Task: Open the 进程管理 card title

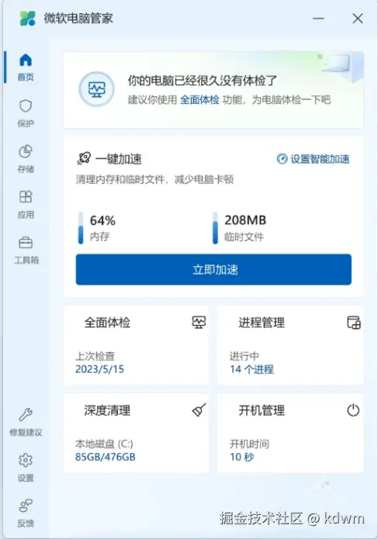Action: click(x=262, y=323)
